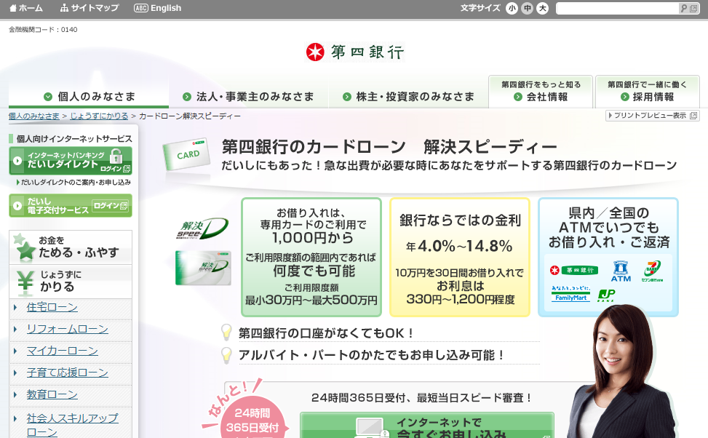Click the CARD icon beside headline
The image size is (708, 438).
tap(186, 154)
